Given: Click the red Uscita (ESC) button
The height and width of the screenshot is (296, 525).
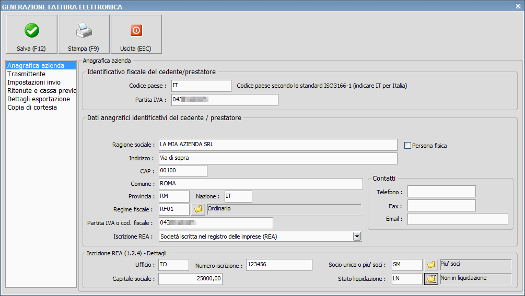Looking at the screenshot, I should coord(136,34).
